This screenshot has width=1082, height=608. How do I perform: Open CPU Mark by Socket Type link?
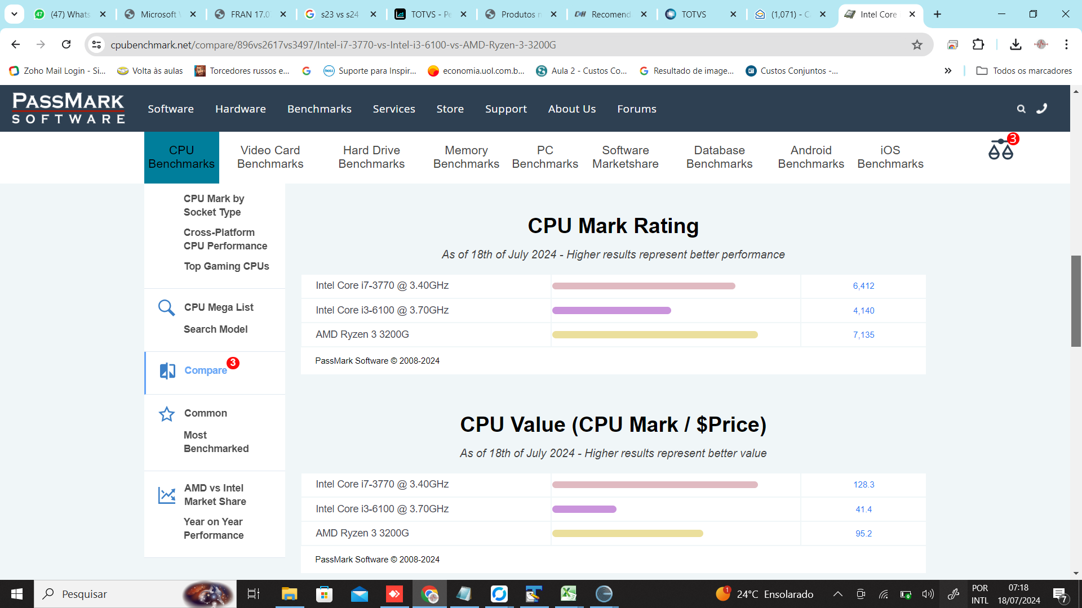[214, 205]
